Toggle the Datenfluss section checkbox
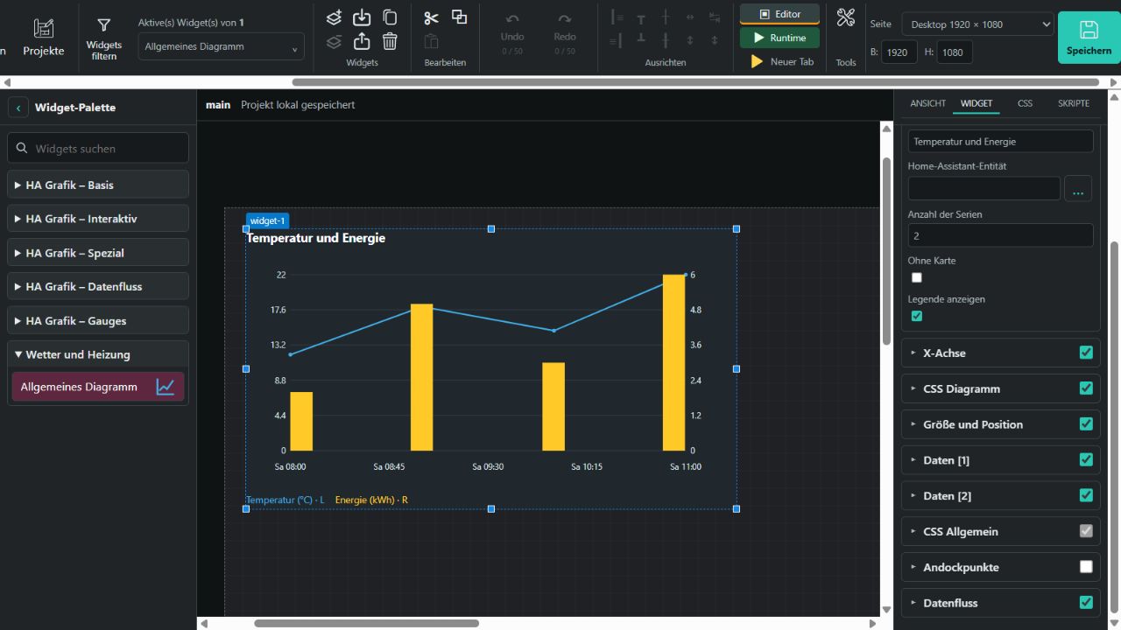The height and width of the screenshot is (630, 1121). point(1086,603)
